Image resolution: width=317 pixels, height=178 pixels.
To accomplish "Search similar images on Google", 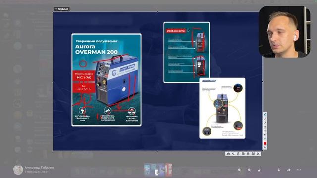I will (x=238, y=154).
